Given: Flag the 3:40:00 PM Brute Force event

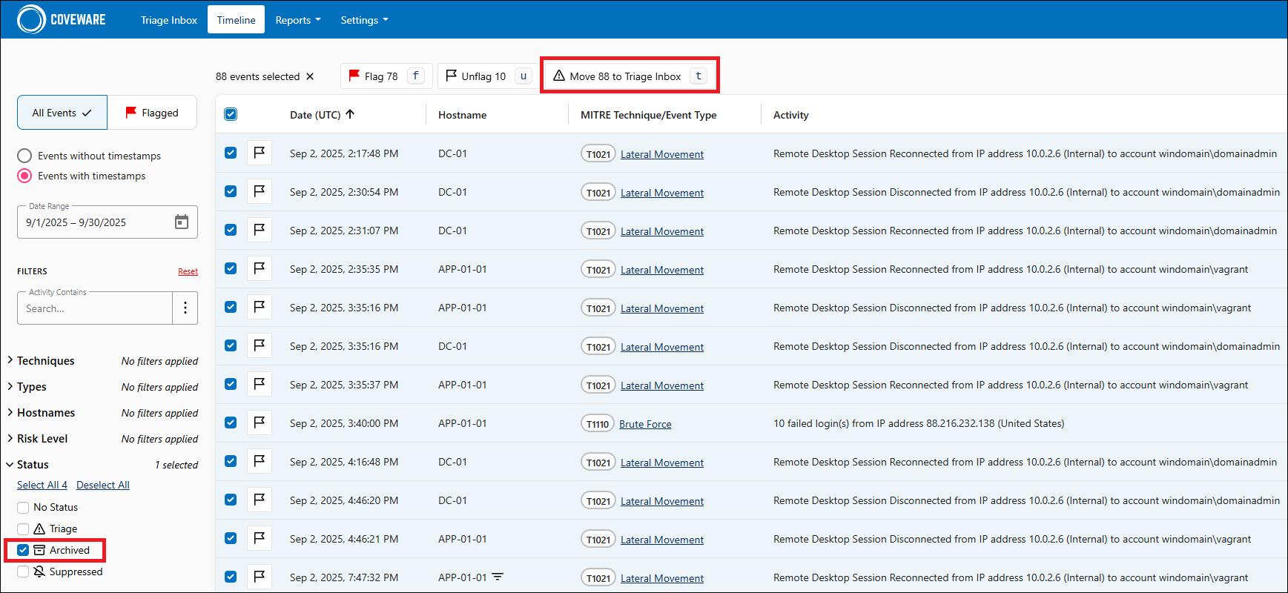Looking at the screenshot, I should [260, 423].
